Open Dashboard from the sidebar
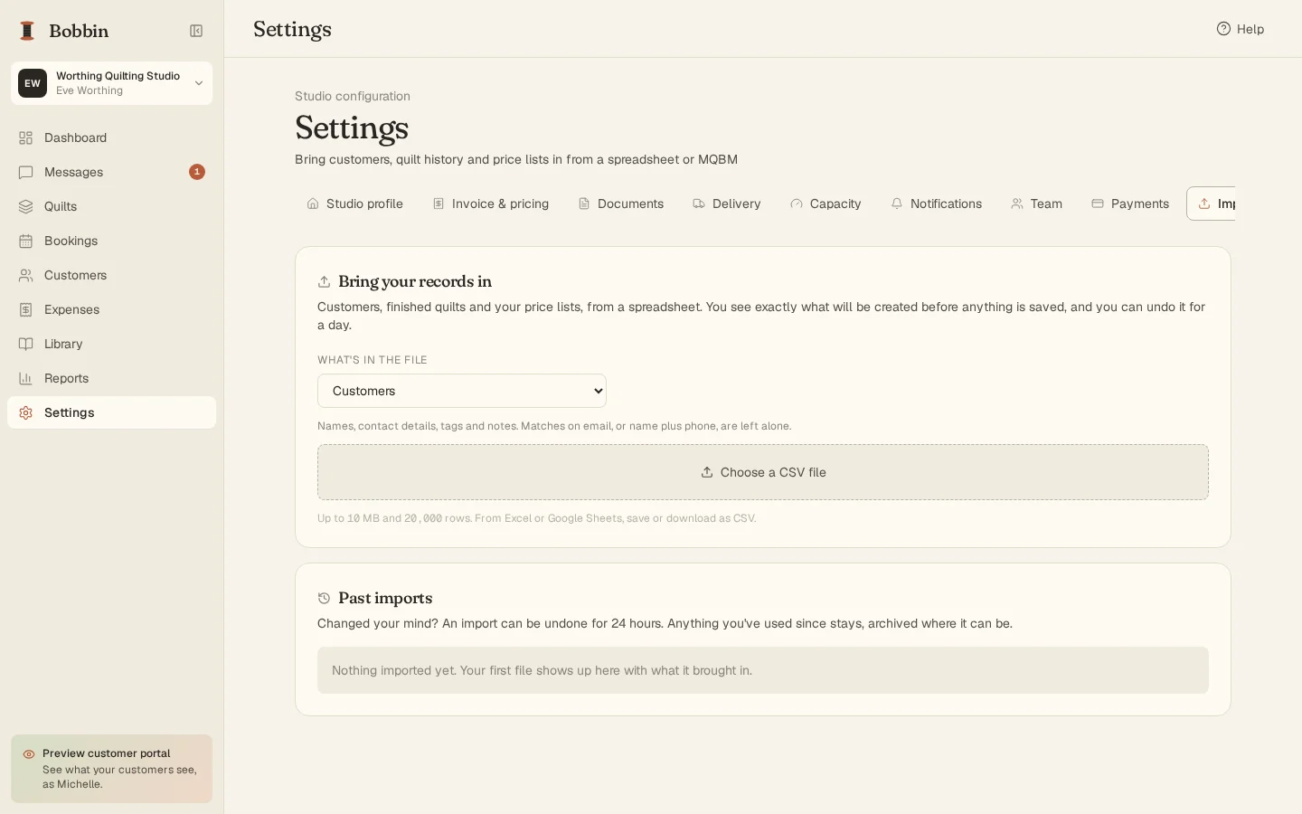This screenshot has height=814, width=1302. (x=111, y=137)
